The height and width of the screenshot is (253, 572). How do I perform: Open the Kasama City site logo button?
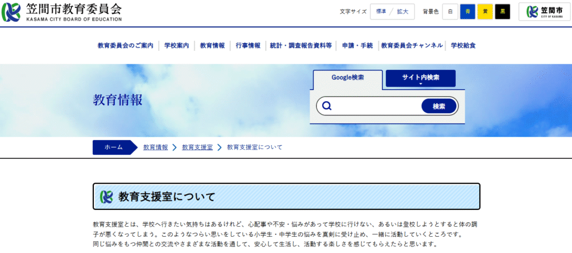pyautogui.click(x=544, y=12)
